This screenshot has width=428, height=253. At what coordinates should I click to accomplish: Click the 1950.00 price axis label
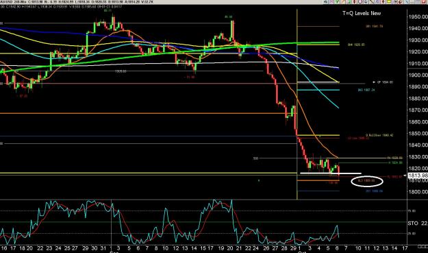pos(418,16)
